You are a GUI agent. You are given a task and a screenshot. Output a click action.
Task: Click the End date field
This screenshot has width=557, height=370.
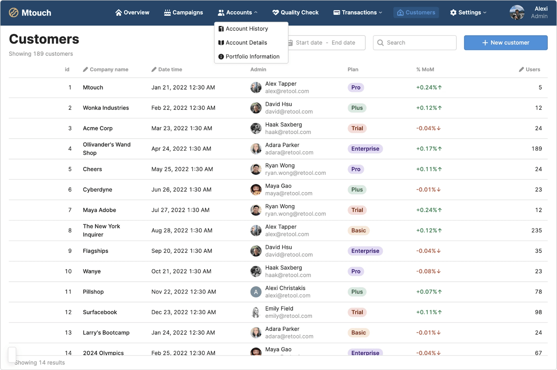[x=343, y=43]
